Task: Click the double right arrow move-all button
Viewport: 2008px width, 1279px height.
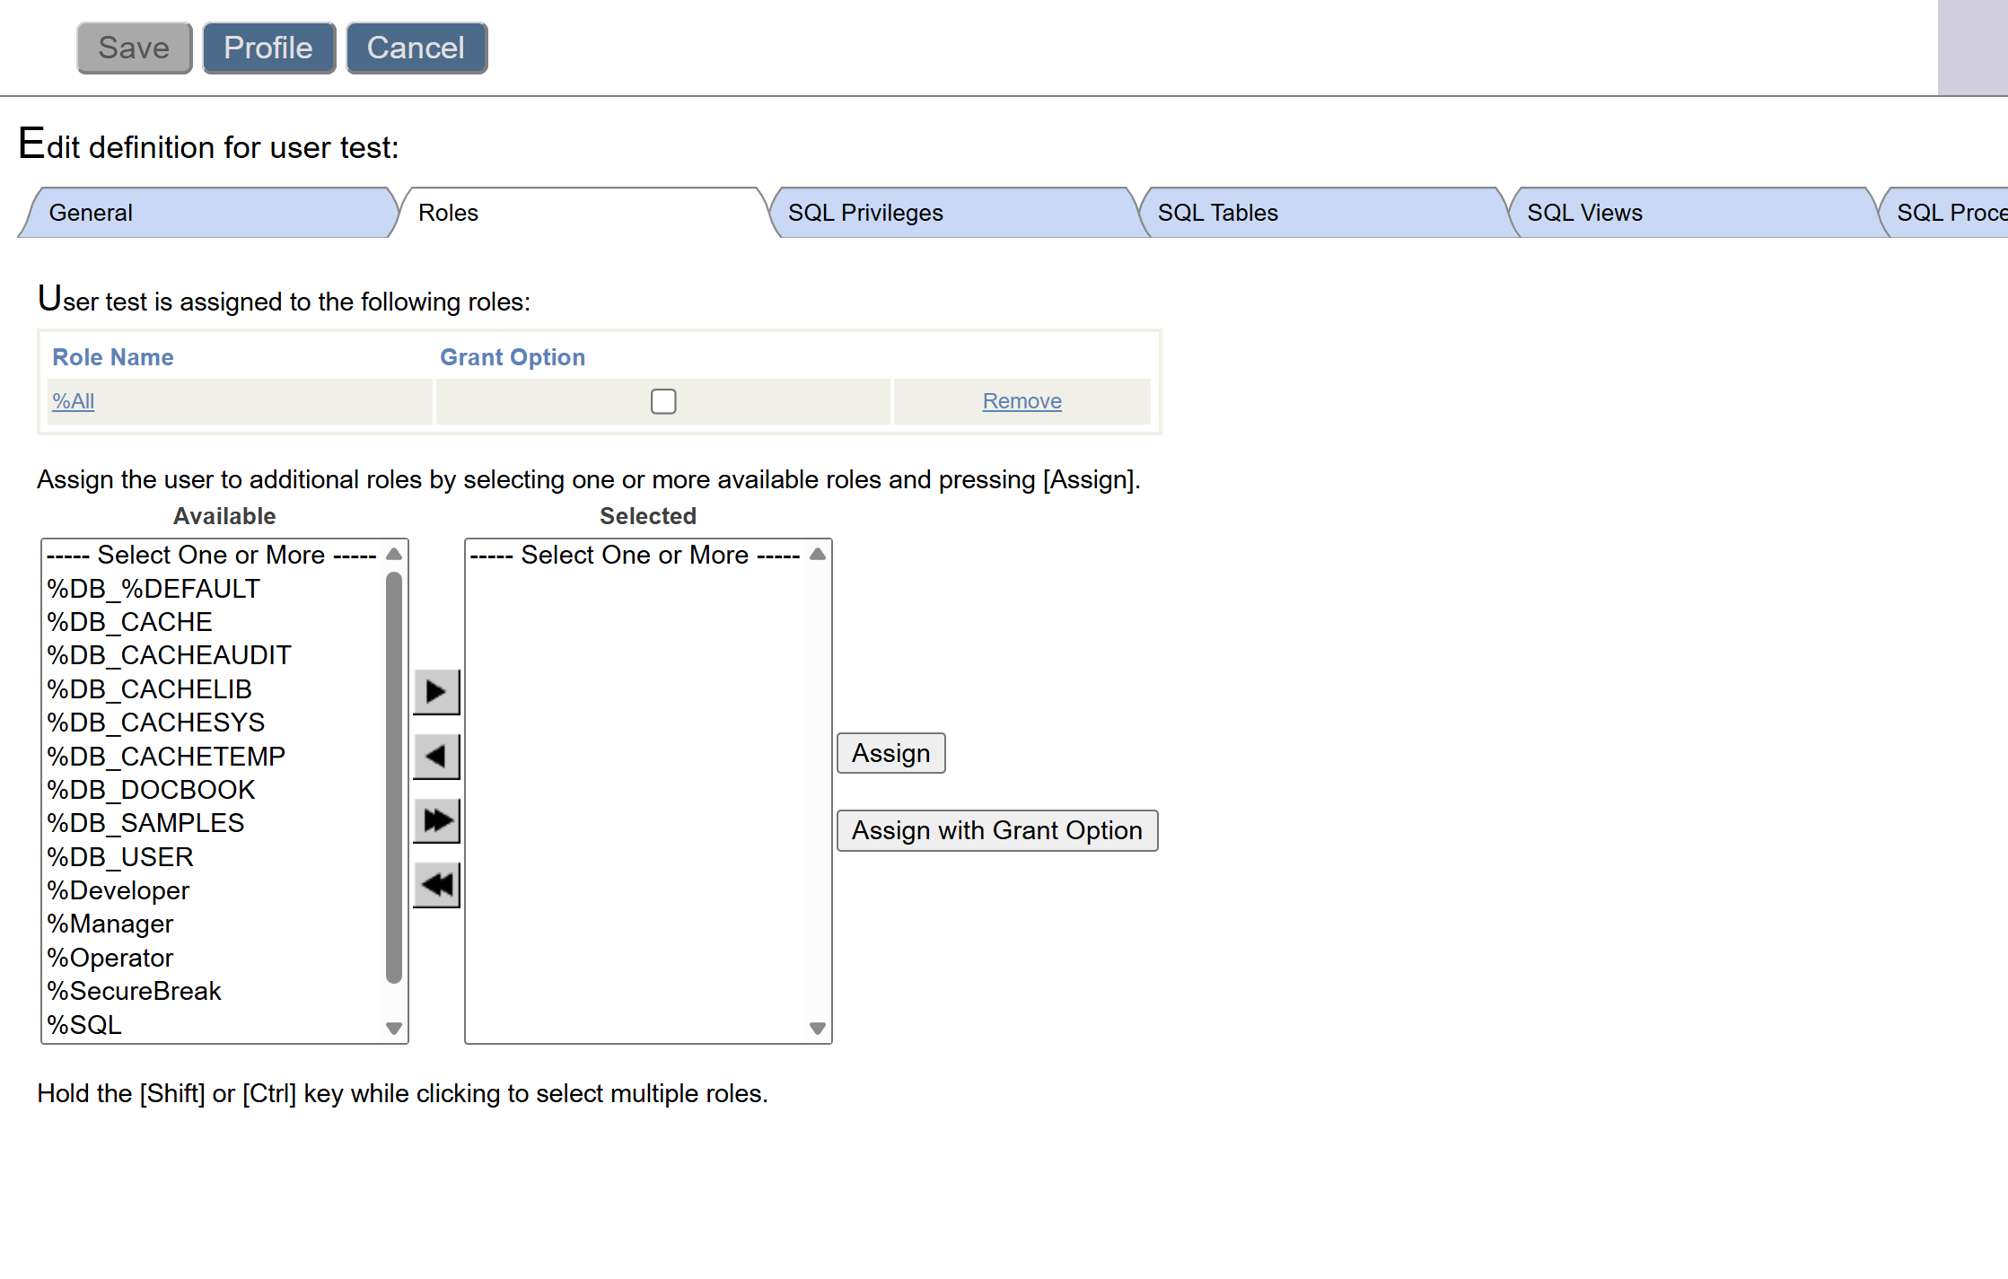Action: (436, 820)
